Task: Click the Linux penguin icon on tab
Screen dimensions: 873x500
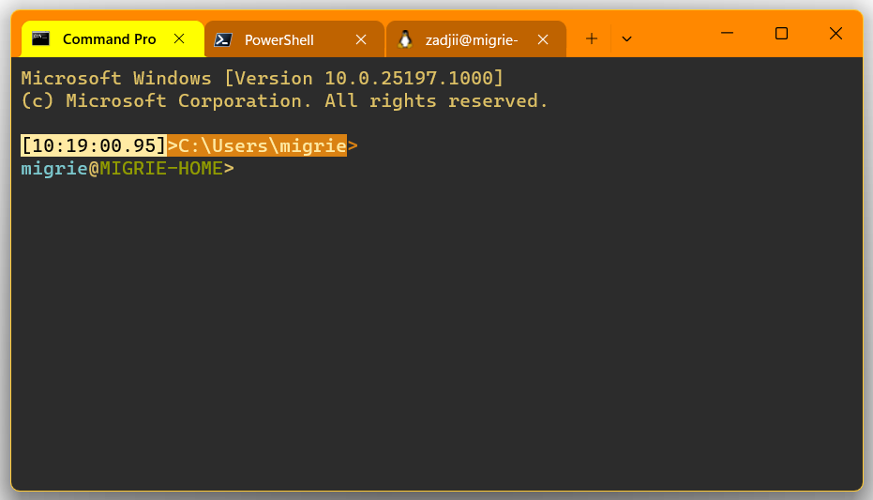Action: click(405, 39)
